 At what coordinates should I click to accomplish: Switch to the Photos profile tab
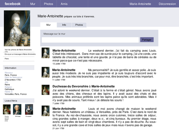79,25
